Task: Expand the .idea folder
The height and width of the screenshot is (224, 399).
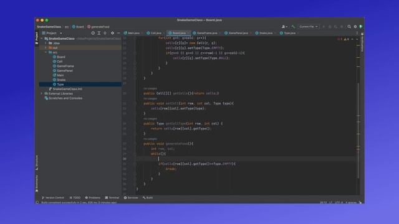Action: pos(46,43)
